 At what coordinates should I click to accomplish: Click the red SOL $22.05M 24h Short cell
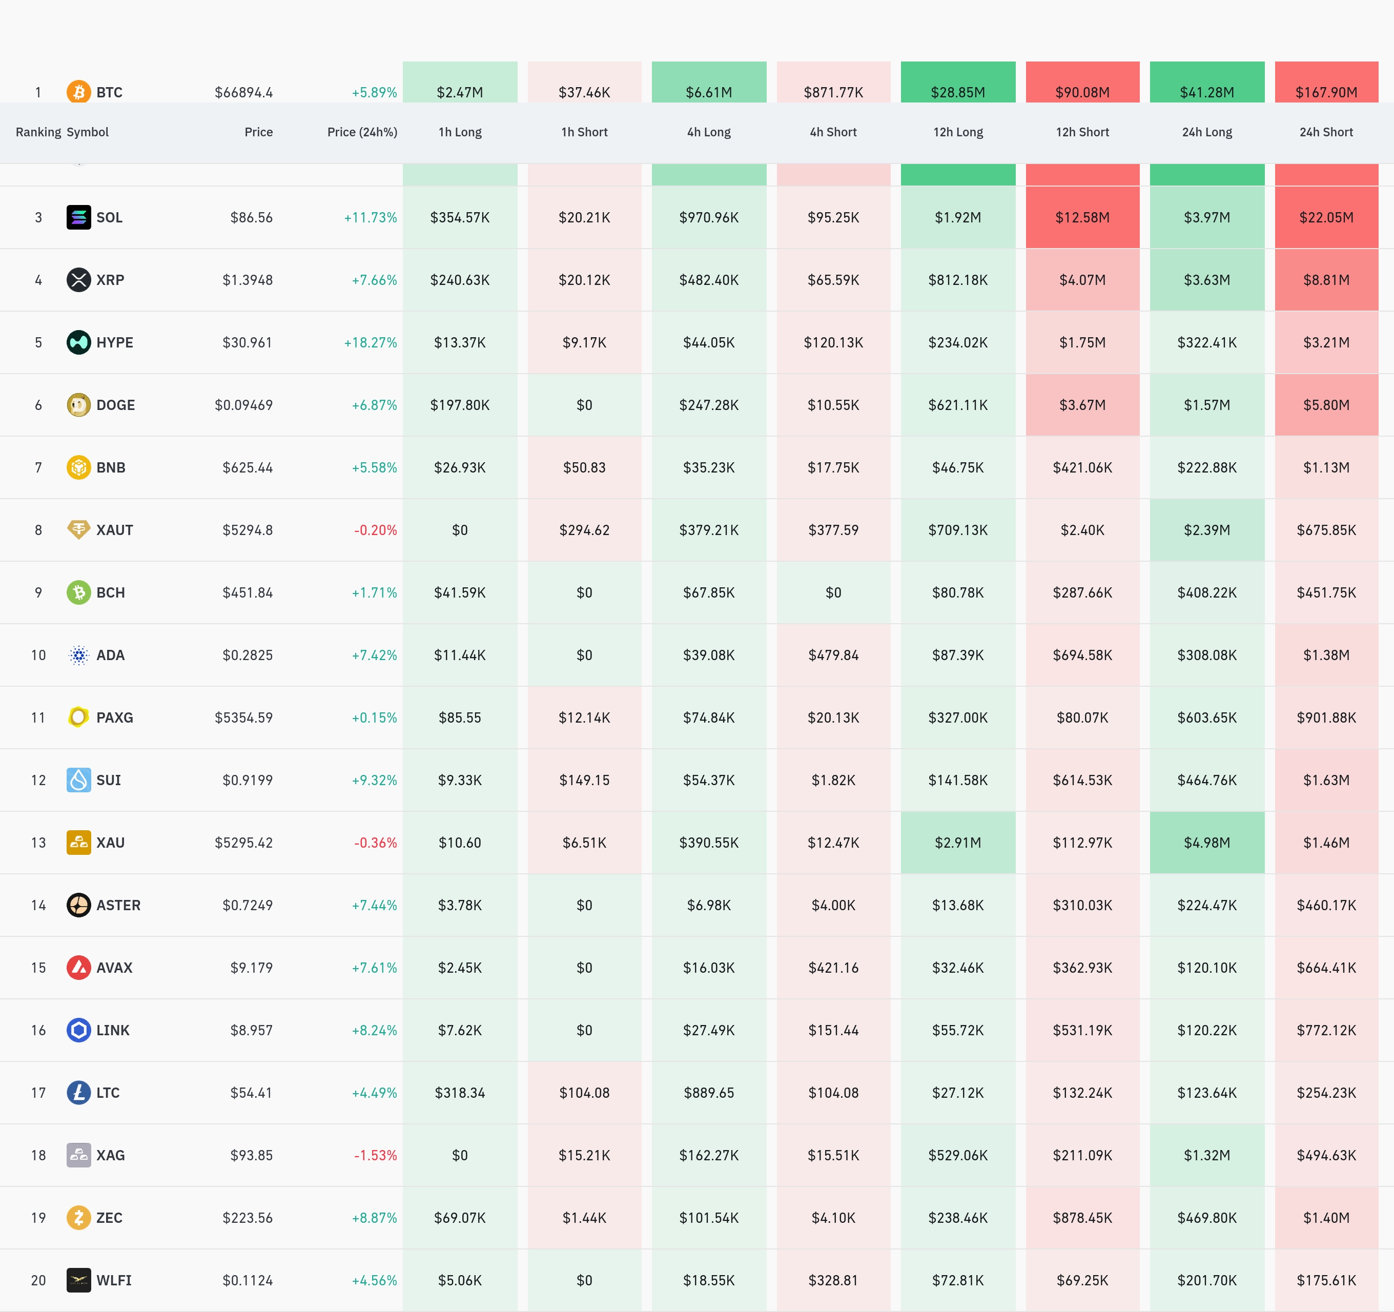coord(1325,217)
